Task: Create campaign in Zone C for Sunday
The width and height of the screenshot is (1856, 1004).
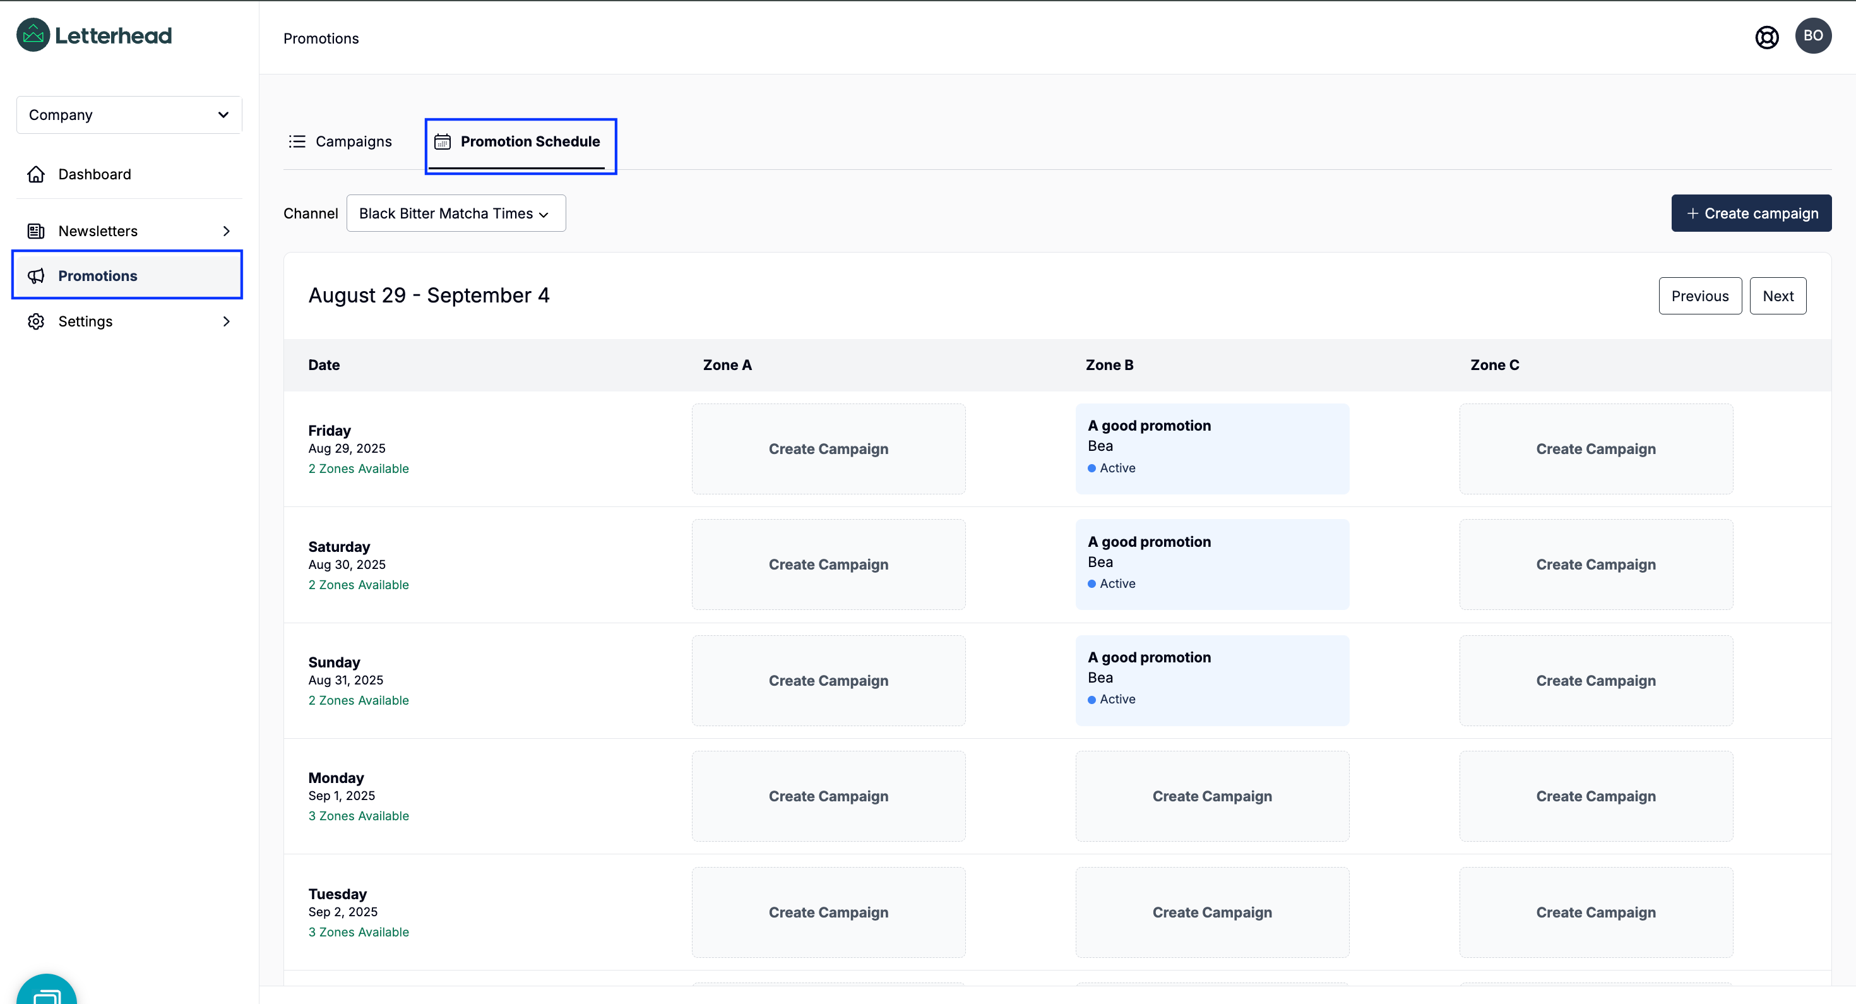Action: pyautogui.click(x=1596, y=681)
